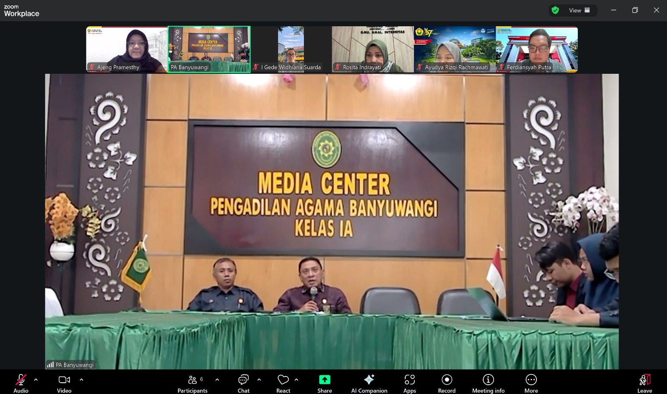Click the green encryption shield icon
Image resolution: width=667 pixels, height=394 pixels.
click(555, 10)
